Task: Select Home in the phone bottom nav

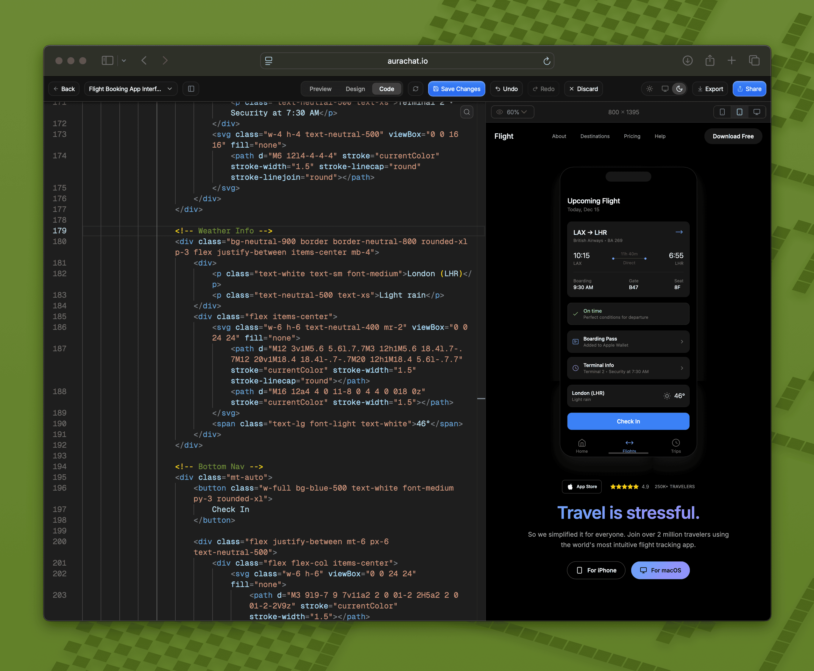Action: click(x=582, y=446)
